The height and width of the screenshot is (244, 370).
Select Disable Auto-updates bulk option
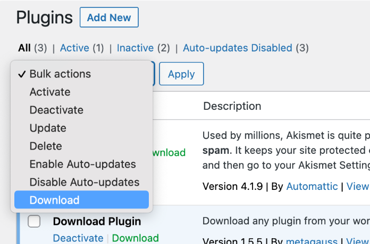84,182
